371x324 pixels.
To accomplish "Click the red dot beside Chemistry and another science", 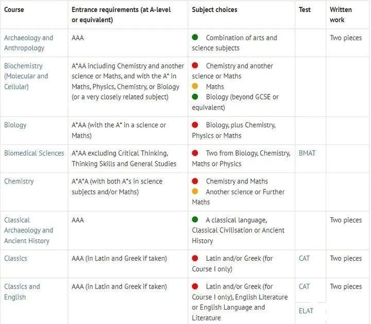I will [195, 66].
